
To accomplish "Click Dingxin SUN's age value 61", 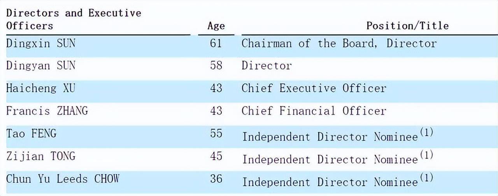I will click(216, 43).
